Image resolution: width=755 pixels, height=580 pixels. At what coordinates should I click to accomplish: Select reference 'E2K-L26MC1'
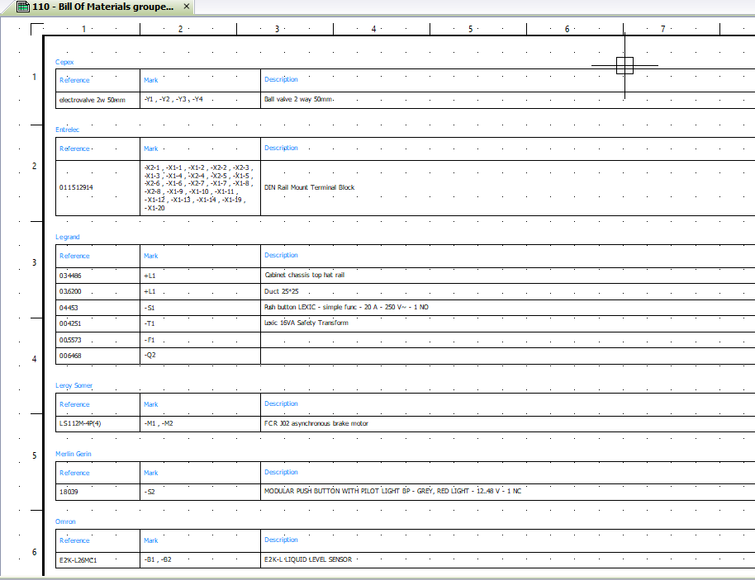(x=78, y=560)
